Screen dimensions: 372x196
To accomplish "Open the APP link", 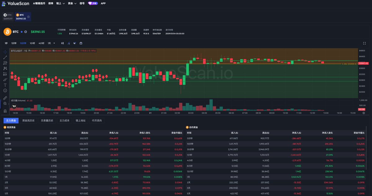I will 103,3.
